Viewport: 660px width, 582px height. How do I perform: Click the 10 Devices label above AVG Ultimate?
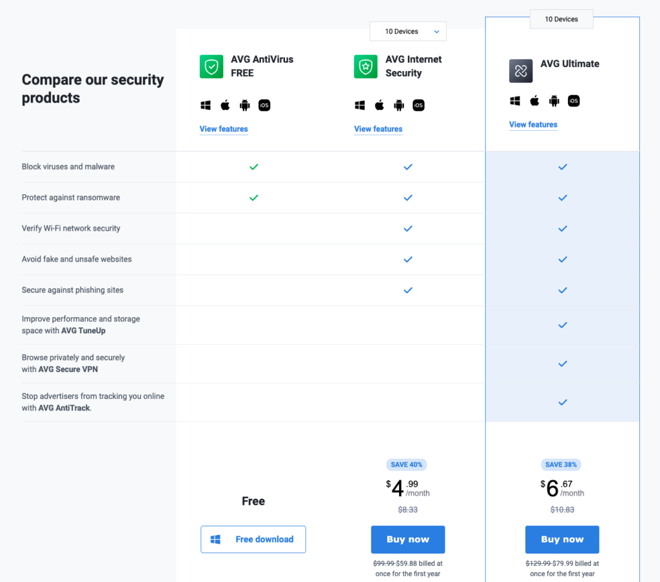tap(561, 19)
